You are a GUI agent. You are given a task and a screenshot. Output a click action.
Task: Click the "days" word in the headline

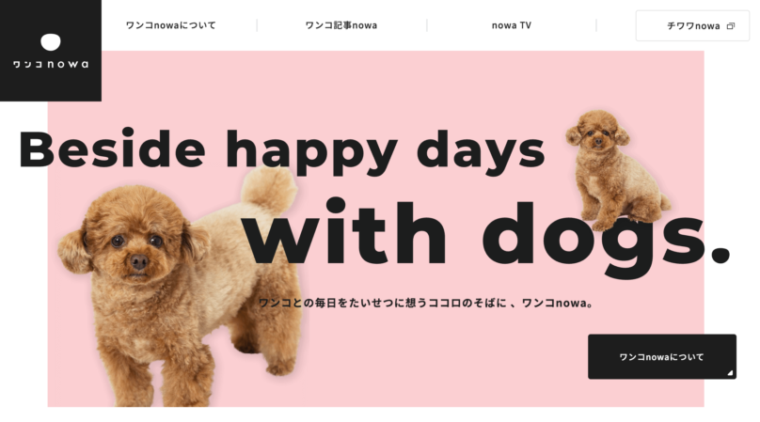(481, 151)
